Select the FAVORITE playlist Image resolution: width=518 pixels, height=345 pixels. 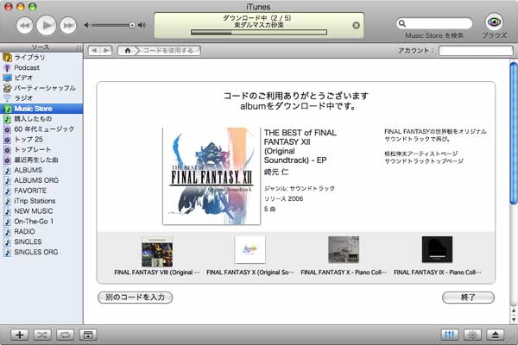point(41,191)
